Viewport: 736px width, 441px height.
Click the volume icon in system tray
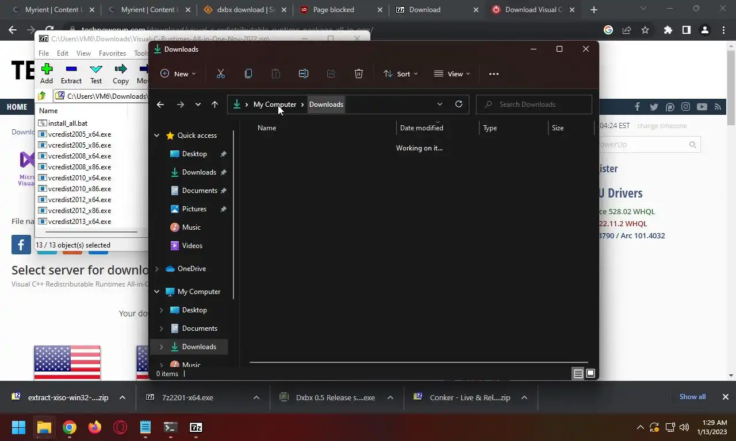click(684, 427)
